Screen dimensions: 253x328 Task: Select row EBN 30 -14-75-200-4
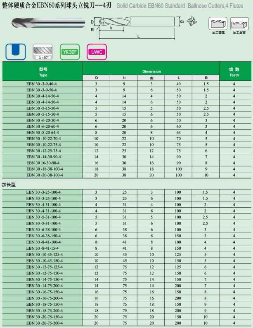pyautogui.click(x=127, y=286)
